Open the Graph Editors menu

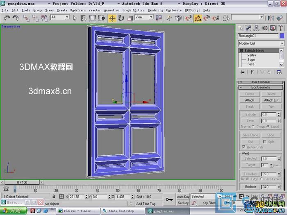133,10
